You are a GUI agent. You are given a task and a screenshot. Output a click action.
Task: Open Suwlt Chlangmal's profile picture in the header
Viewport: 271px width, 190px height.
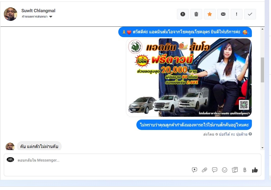coord(10,14)
